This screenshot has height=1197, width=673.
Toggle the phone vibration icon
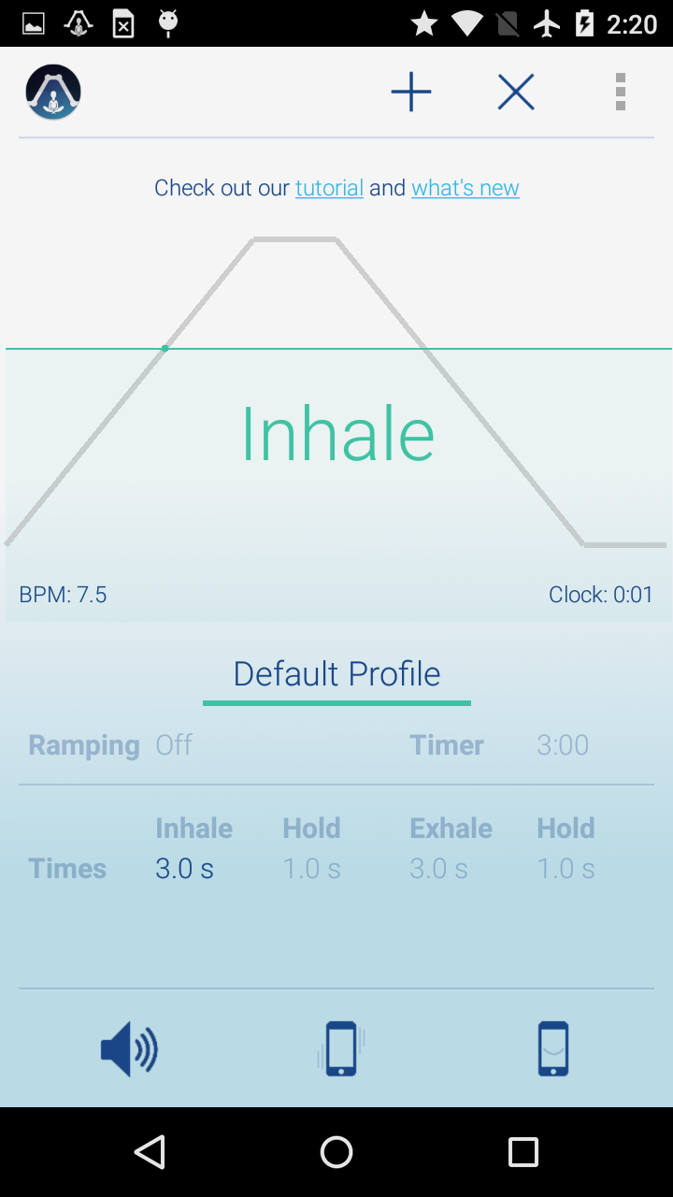coord(341,1049)
